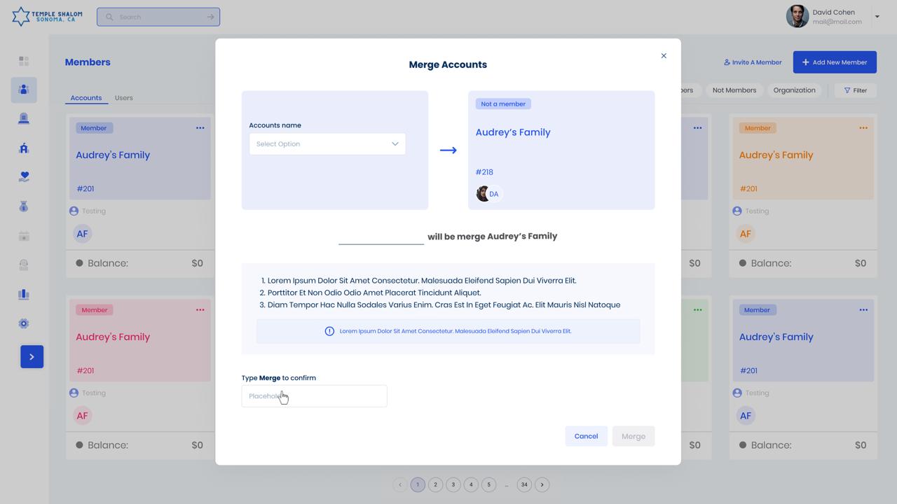
Task: Expand the sidebar with the blue arrow button
Action: 32,357
